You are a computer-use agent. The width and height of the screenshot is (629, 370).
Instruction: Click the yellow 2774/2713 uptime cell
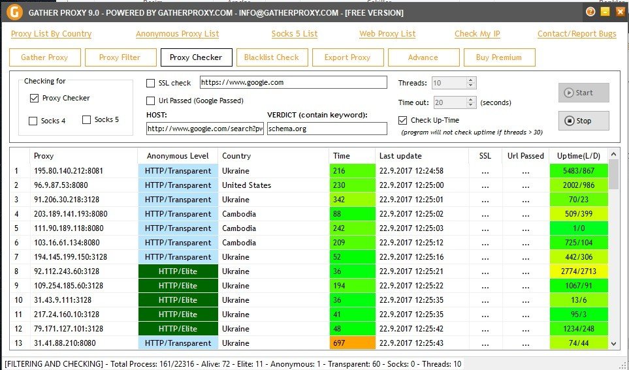(x=579, y=271)
